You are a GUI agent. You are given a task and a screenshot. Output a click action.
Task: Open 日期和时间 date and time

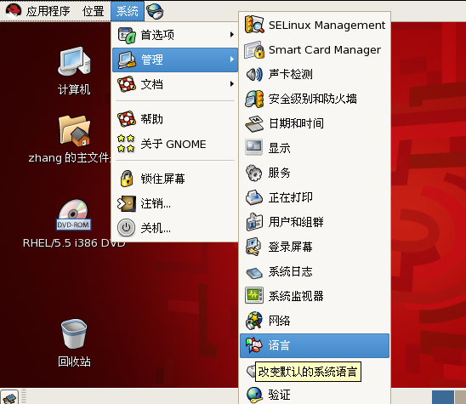(x=315, y=123)
